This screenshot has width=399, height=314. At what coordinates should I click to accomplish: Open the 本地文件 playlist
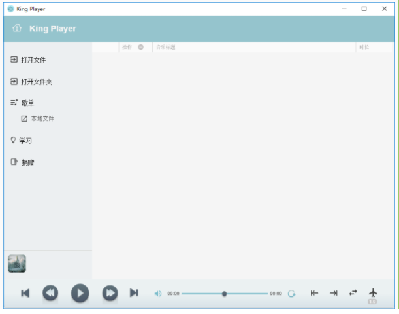click(37, 118)
